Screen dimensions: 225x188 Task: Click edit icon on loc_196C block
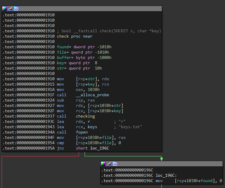(109, 164)
